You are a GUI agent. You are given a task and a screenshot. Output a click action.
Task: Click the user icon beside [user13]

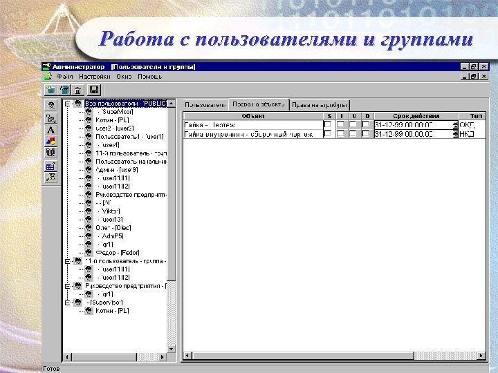pyautogui.click(x=89, y=219)
